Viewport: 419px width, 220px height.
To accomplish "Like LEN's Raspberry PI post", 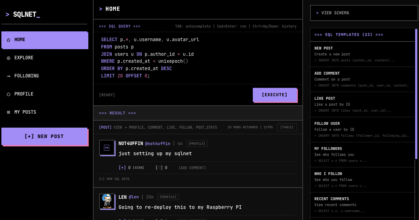I will click(x=159, y=219).
